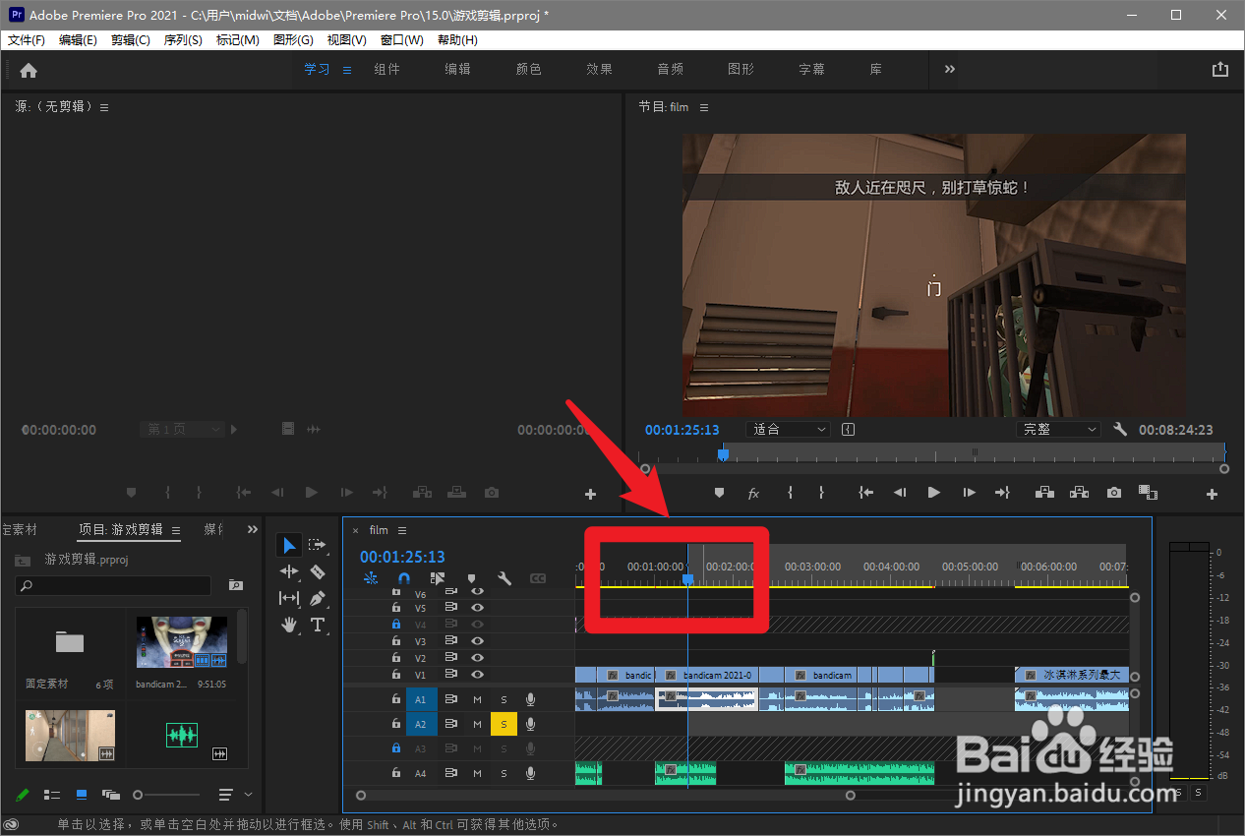Click the nest sequence toggle icon in timeline
This screenshot has height=836, width=1245.
(x=370, y=579)
